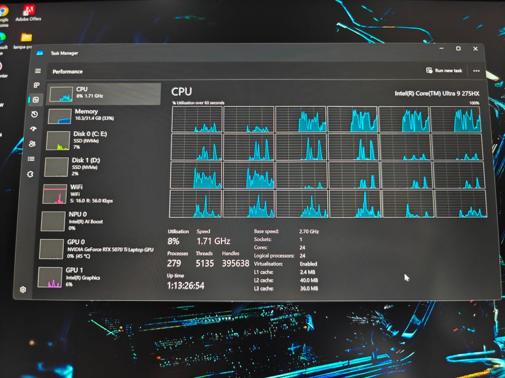Open the Processes page icon
Viewport: 505px width, 378px height.
[37, 85]
